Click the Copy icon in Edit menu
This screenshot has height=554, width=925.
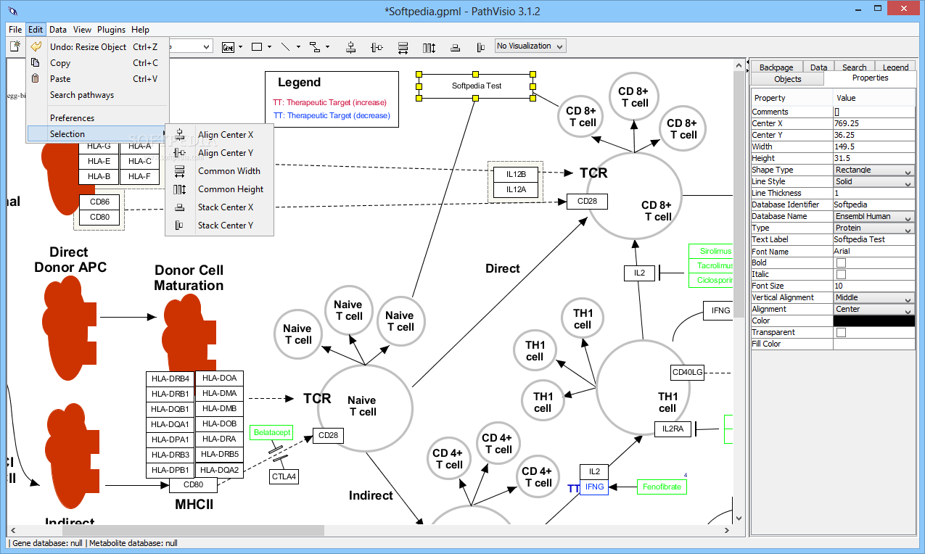pos(35,62)
